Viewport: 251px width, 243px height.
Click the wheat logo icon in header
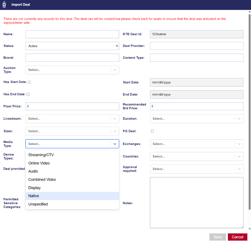(x=4, y=5)
